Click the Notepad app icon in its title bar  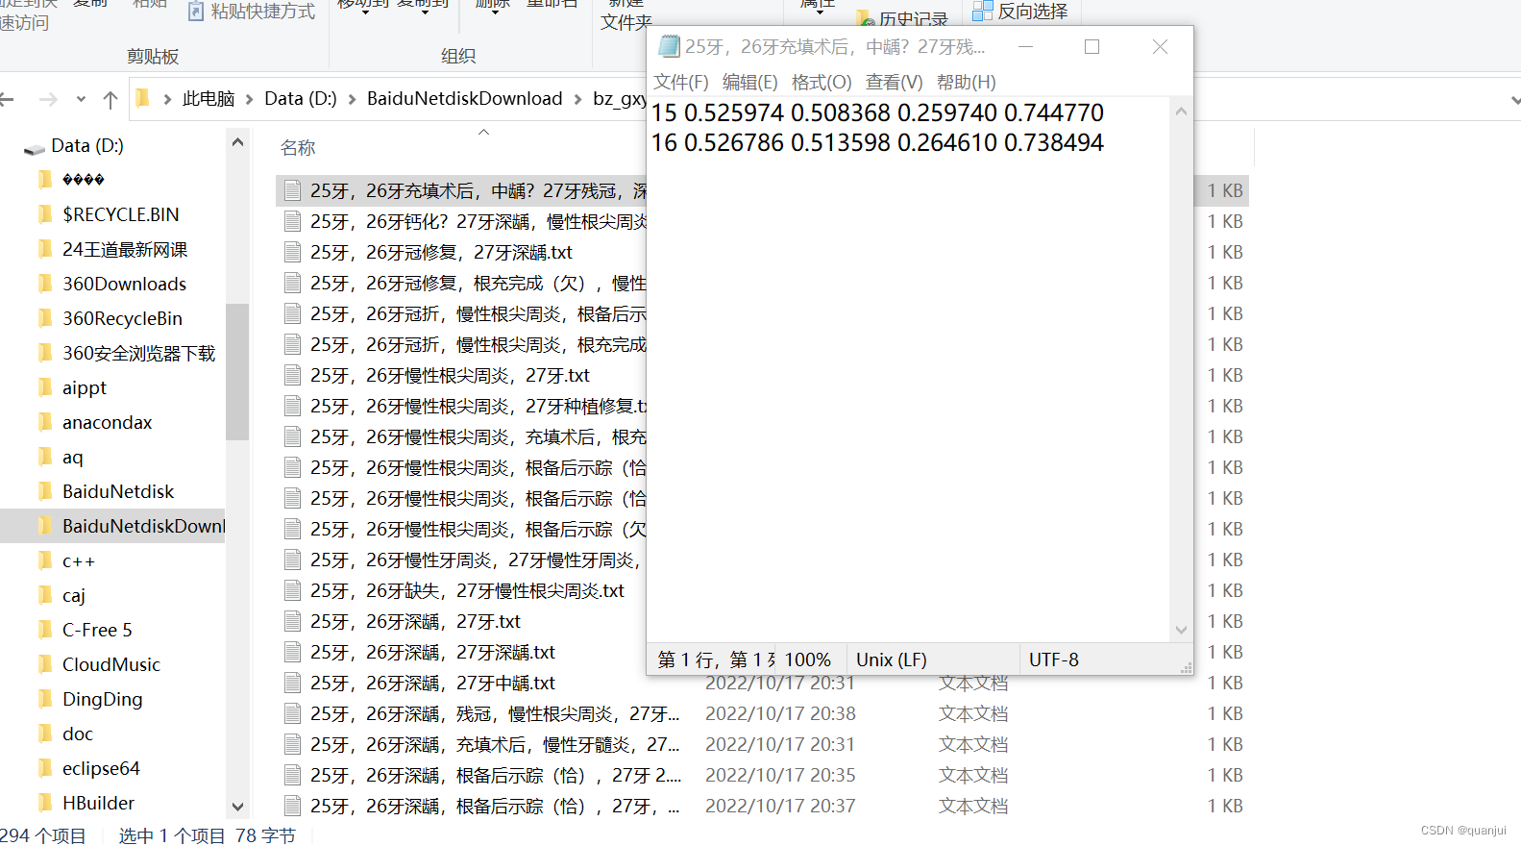[669, 46]
